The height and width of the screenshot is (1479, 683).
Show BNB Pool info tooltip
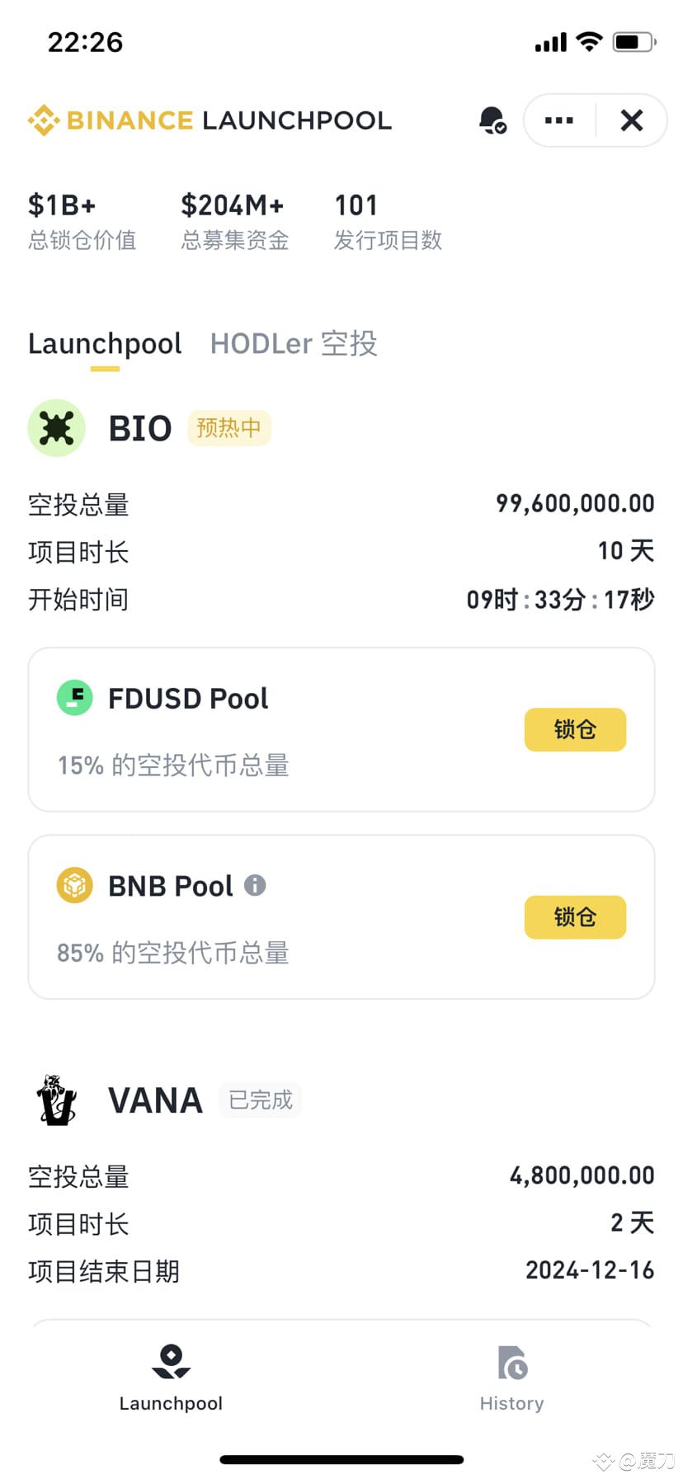(255, 885)
